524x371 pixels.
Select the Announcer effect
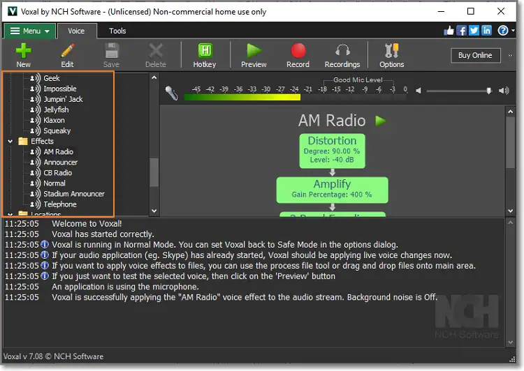(61, 162)
